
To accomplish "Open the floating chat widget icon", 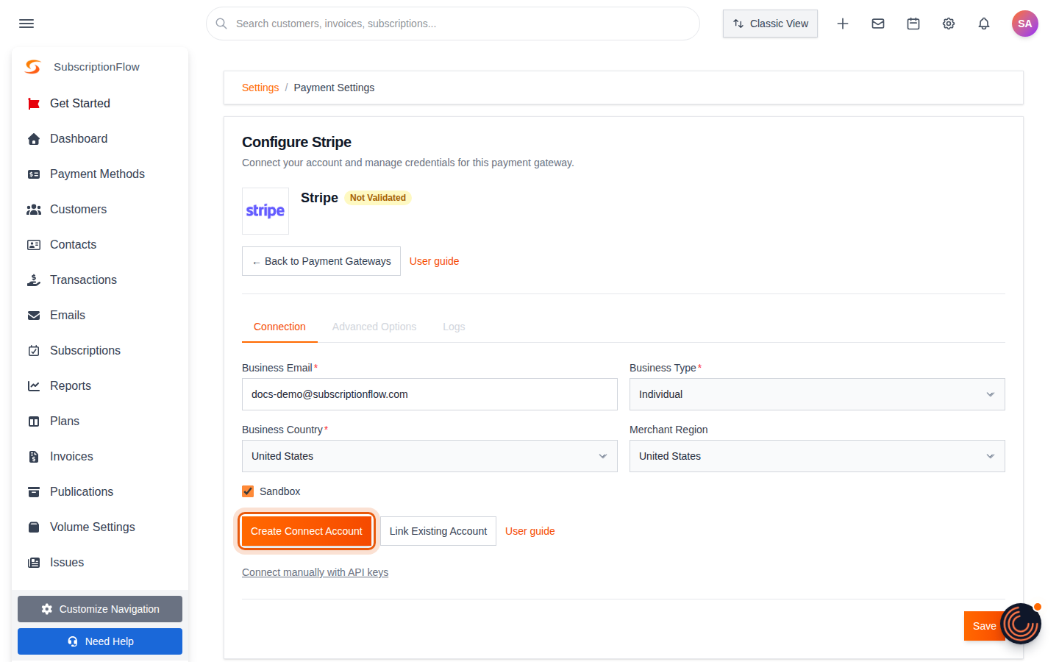I will (1021, 624).
